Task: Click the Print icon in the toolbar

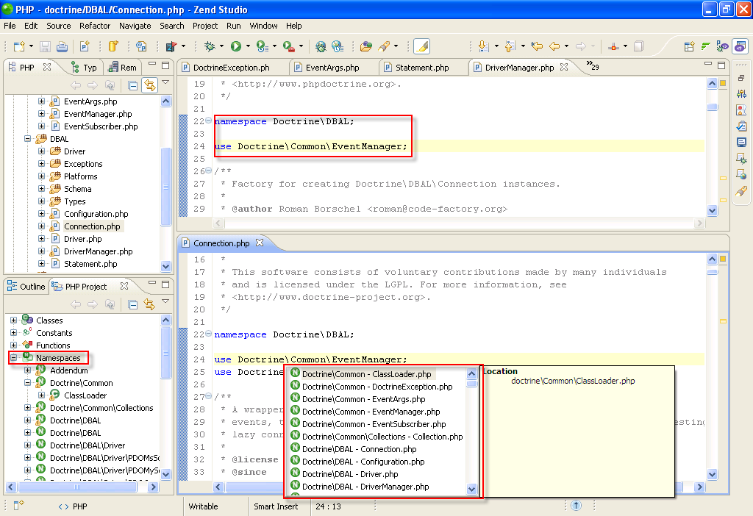Action: [x=62, y=46]
